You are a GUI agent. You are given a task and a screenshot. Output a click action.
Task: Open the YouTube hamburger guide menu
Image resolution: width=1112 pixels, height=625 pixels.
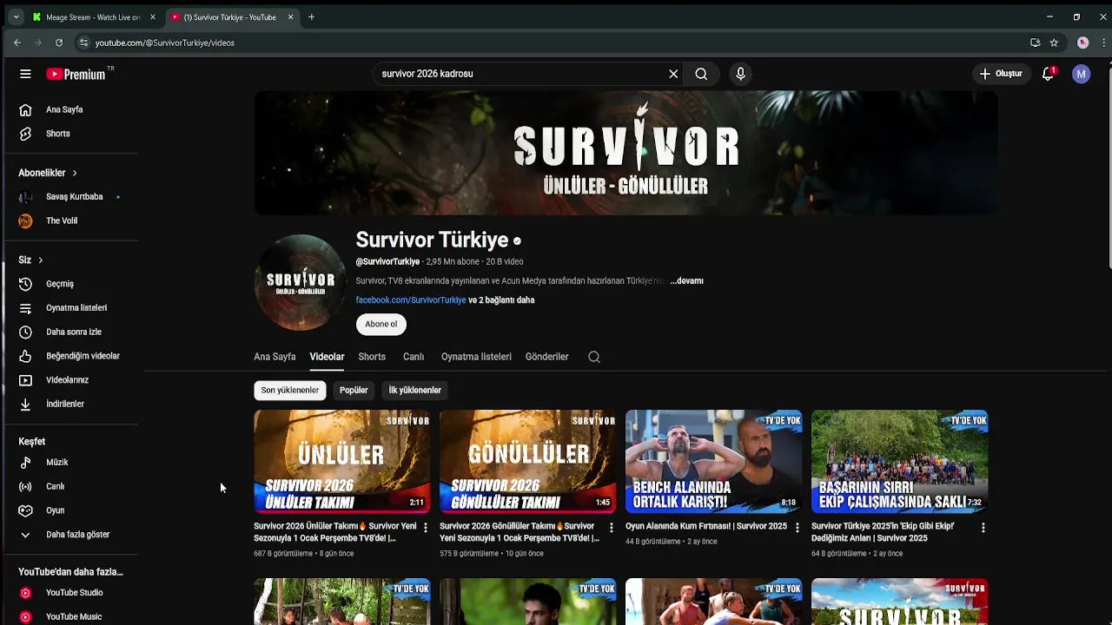coord(25,74)
